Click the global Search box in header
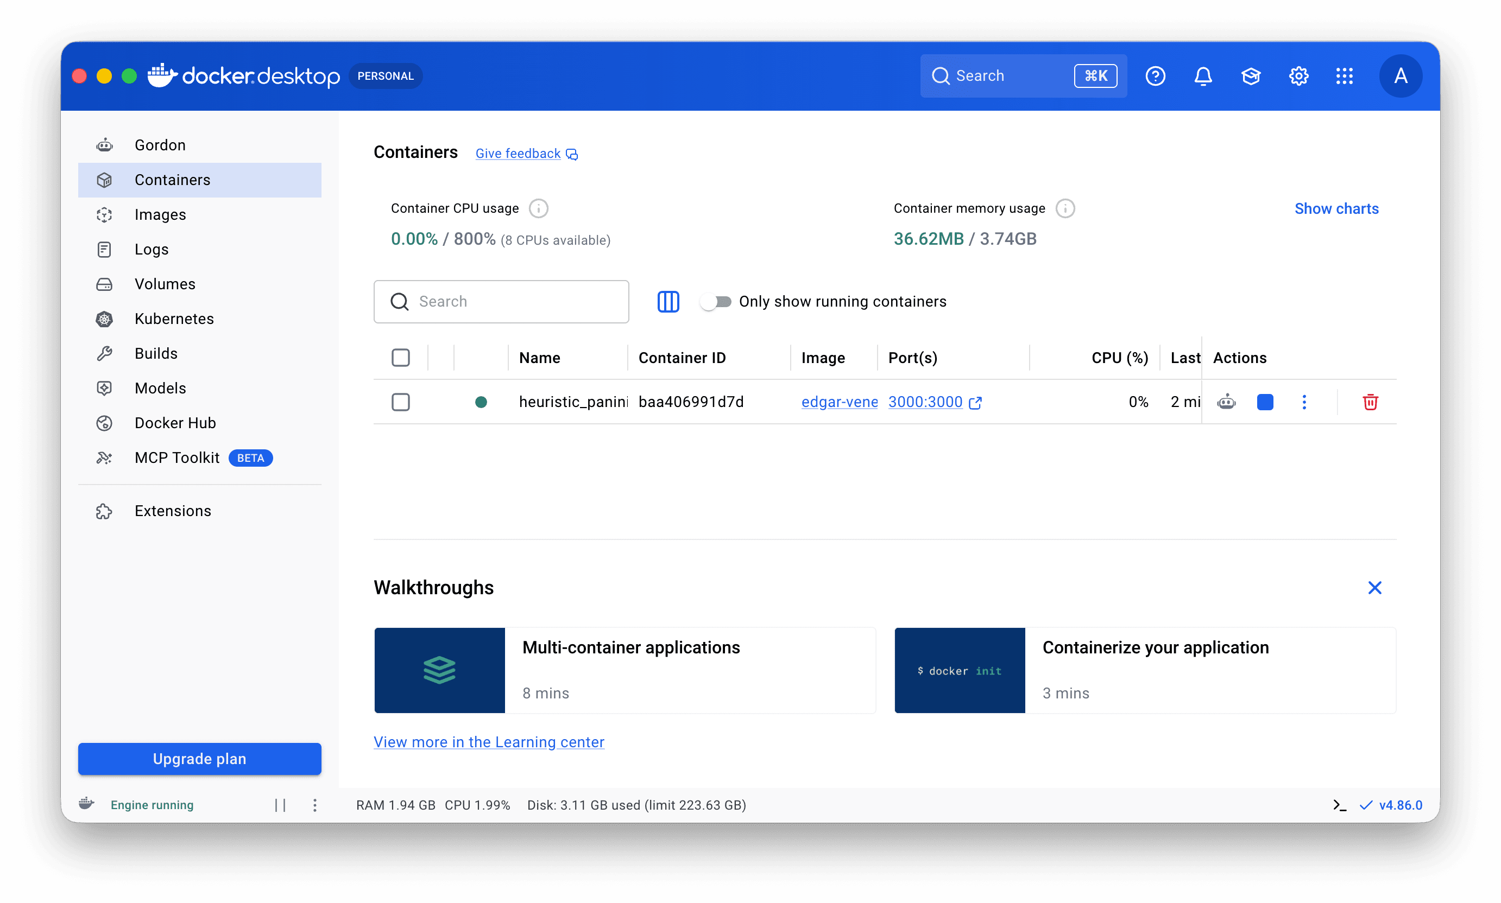Screen dimensions: 1501x903 [1023, 76]
